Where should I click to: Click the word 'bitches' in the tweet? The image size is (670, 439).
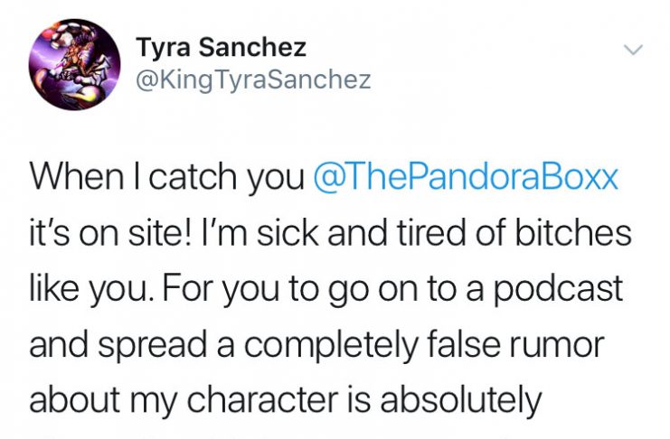click(573, 233)
